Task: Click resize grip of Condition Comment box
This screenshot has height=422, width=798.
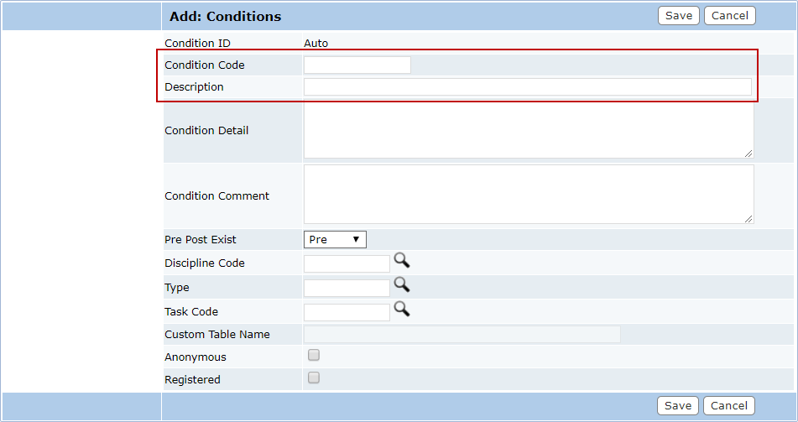Action: [x=748, y=219]
